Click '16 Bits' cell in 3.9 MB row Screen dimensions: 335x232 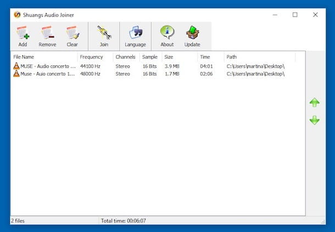click(x=150, y=67)
